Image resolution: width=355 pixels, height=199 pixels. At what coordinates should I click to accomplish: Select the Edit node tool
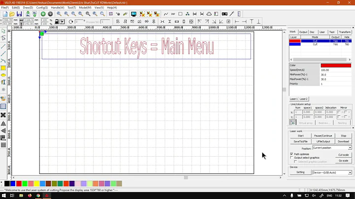coord(3,38)
